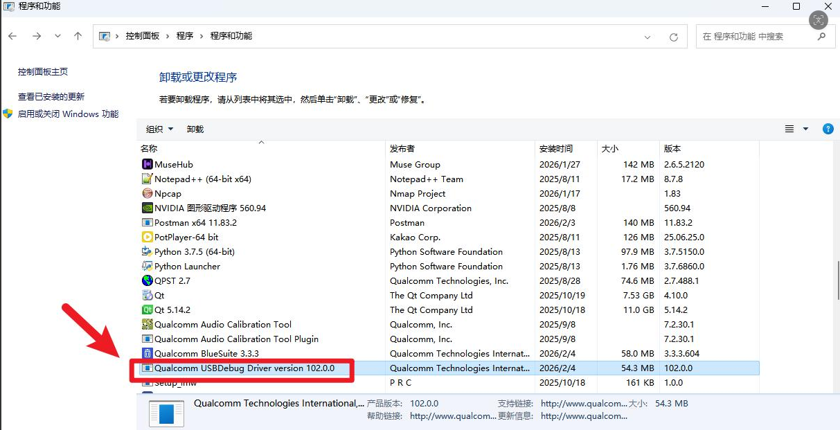Select the Notepad++ (64-bit x64) entry
This screenshot has width=840, height=430.
point(203,179)
